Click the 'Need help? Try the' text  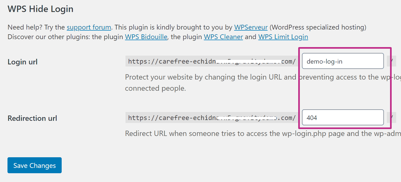[37, 27]
